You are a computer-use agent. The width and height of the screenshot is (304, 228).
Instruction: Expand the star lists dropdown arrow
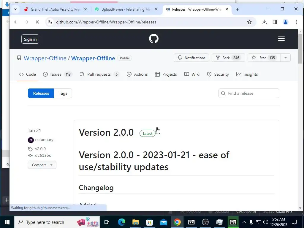(285, 58)
